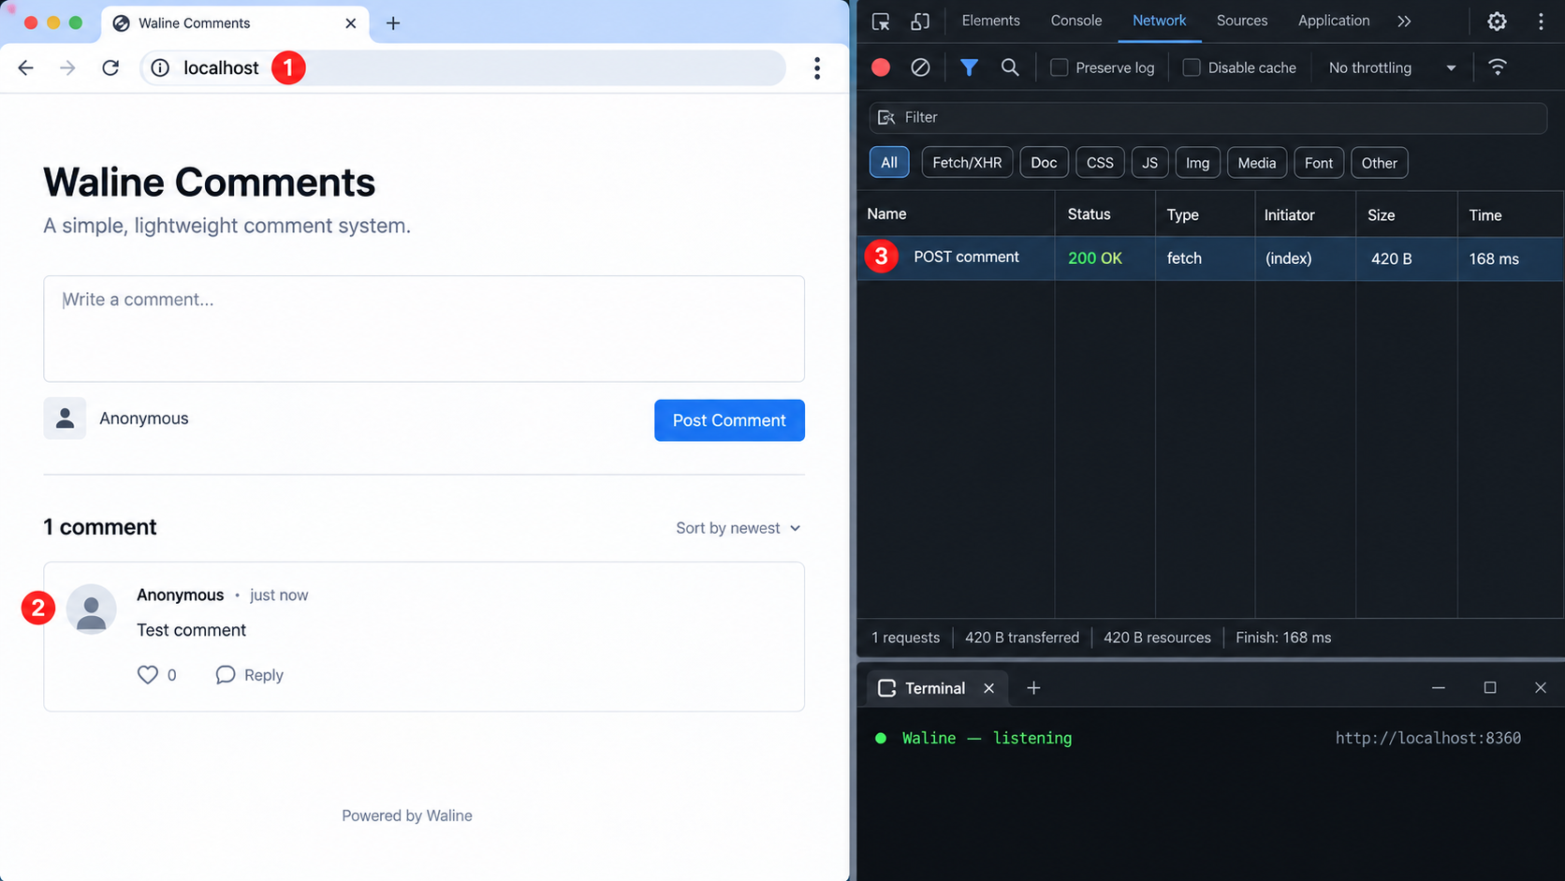Click the Anonymous author name on comment
1565x881 pixels.
point(180,595)
